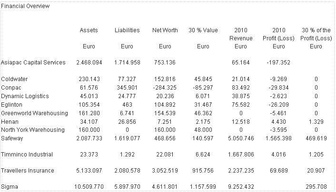
Task: Click the Eglinton row label
Action: [x=13, y=104]
